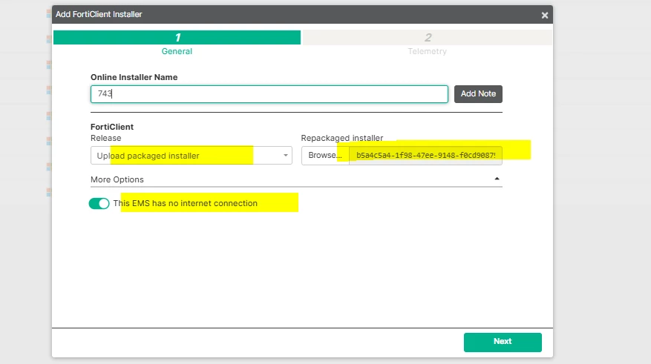Click the selected installer filename field
The width and height of the screenshot is (651, 364).
tap(425, 155)
